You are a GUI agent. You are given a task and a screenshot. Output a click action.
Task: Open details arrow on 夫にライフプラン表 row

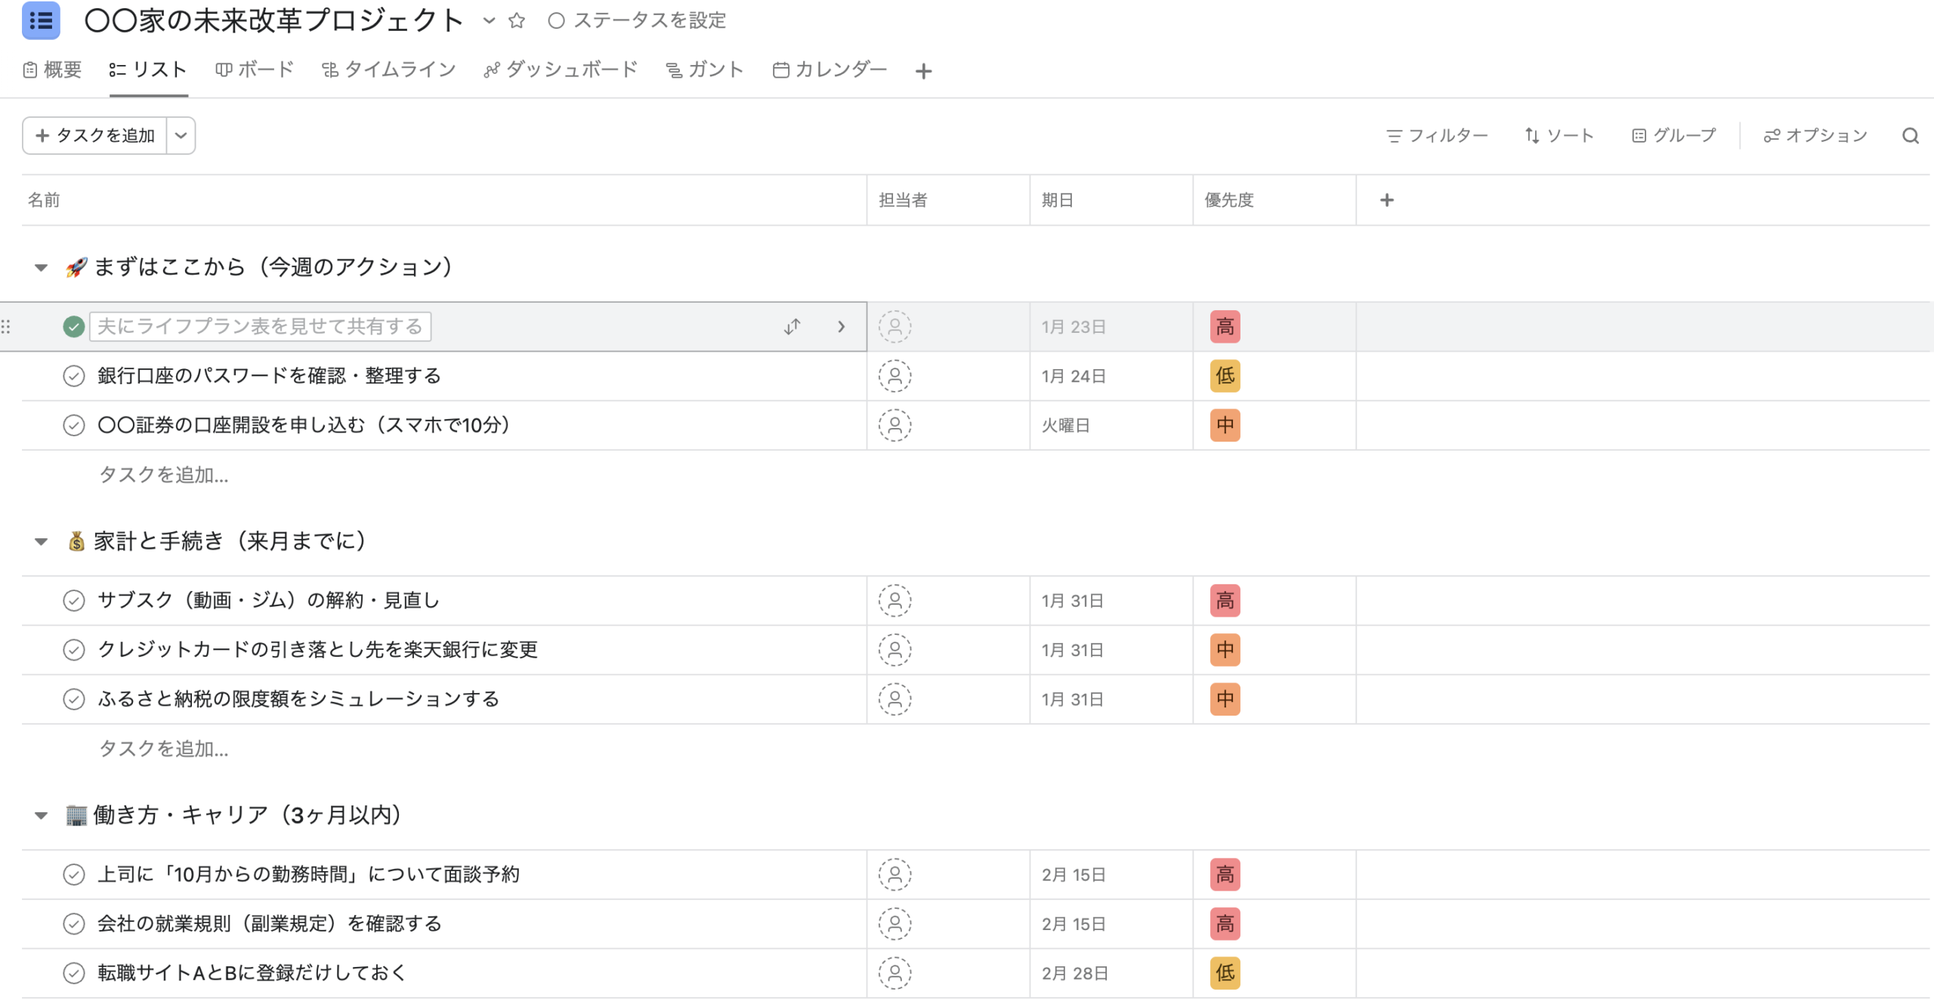[x=841, y=327]
